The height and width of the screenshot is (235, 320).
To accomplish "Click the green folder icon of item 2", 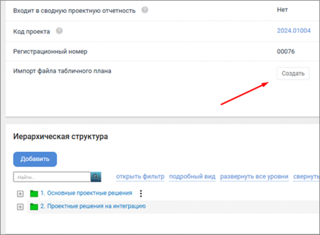I will tap(34, 207).
